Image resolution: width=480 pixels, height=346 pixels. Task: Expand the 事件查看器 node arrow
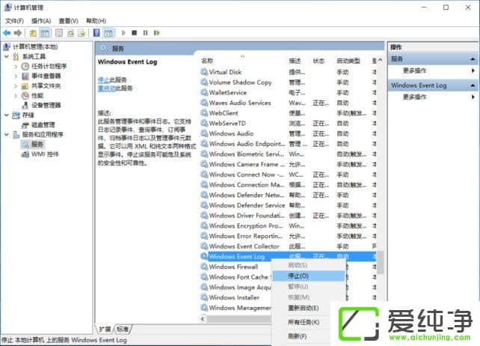tap(16, 76)
